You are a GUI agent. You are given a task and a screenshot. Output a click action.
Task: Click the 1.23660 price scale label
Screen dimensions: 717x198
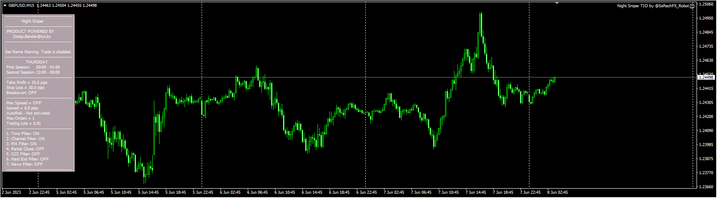point(706,187)
